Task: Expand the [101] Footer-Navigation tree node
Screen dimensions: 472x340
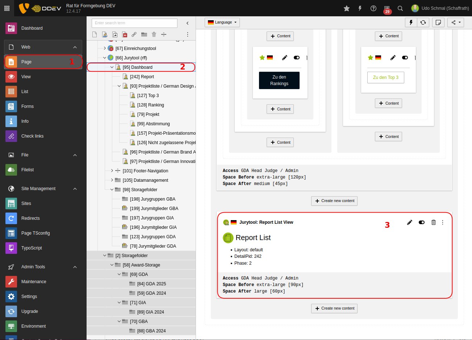Action: (112, 171)
